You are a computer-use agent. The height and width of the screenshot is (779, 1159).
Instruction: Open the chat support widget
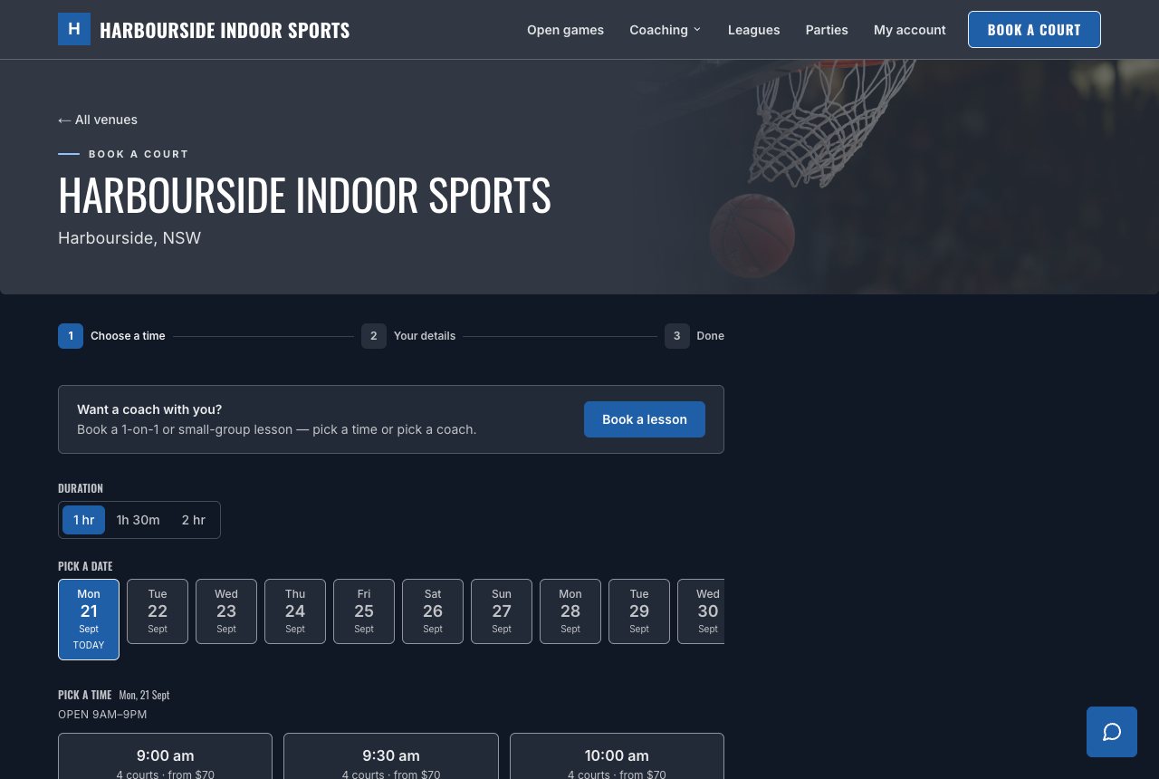(x=1112, y=732)
